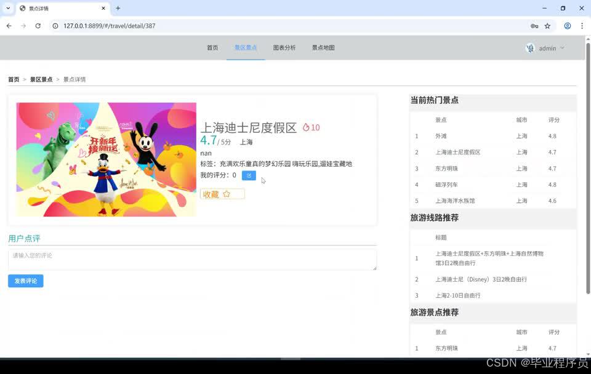591x374 pixels.
Task: Open route 上海2-10日自由行
Action: (x=458, y=296)
